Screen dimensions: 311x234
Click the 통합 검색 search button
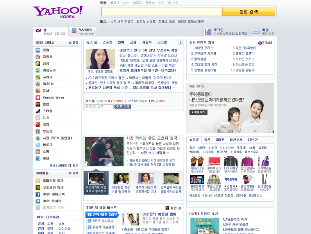[x=249, y=11]
